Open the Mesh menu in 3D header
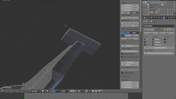The height and width of the screenshot is (99, 176). pos(25,91)
